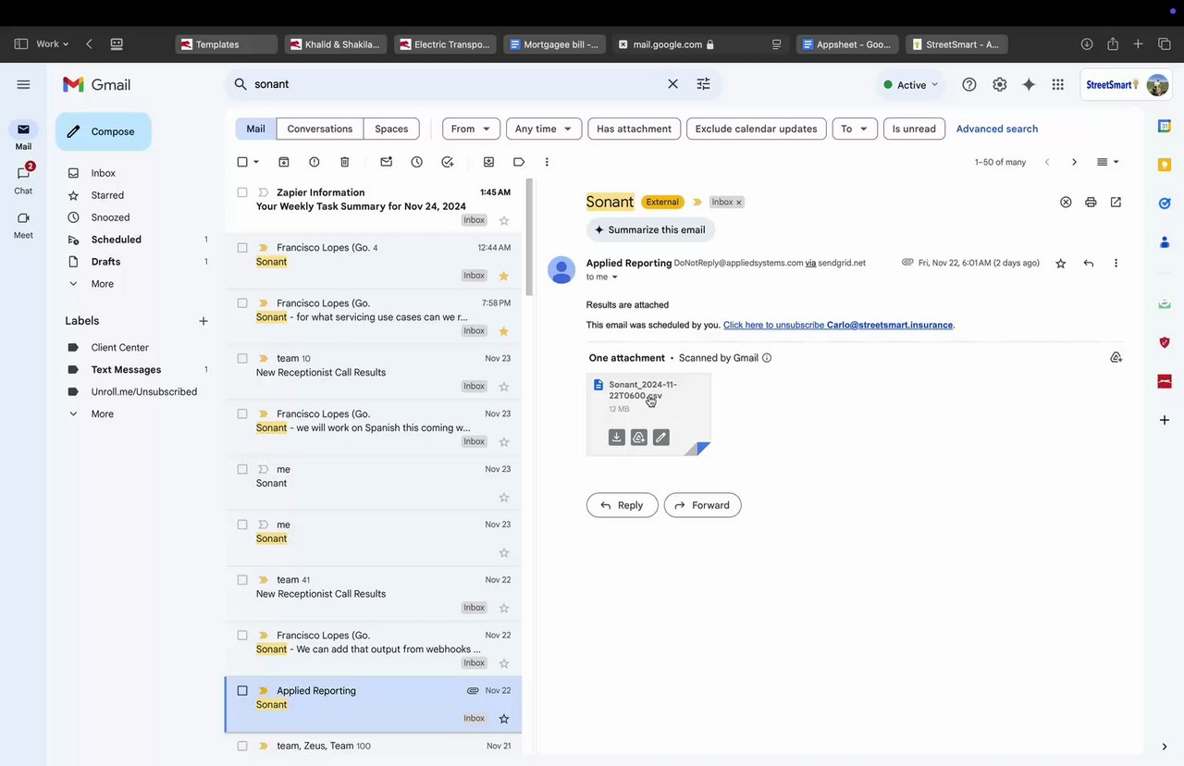The image size is (1184, 766).
Task: Switch to the Spaces tab
Action: (391, 129)
